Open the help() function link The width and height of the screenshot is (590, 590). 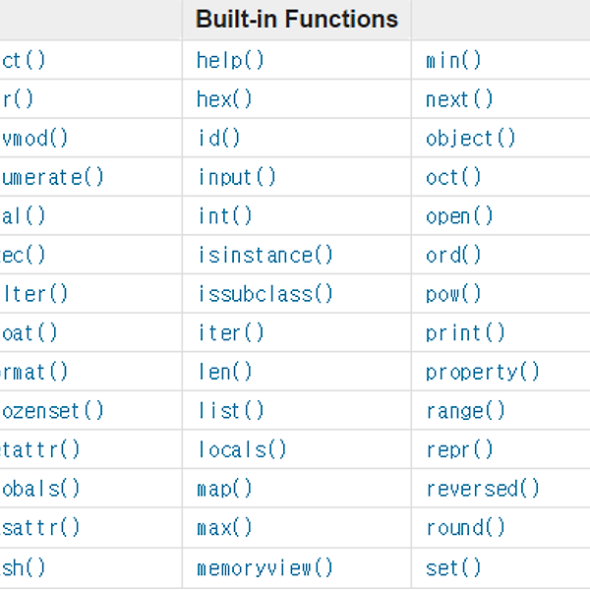(230, 61)
